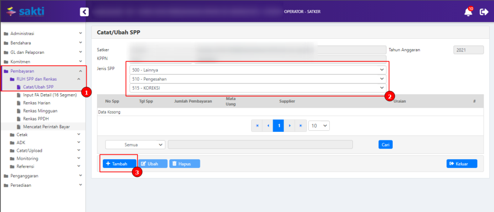Open the 510 - Pengesahan dropdown
This screenshot has height=212, width=494.
point(257,79)
